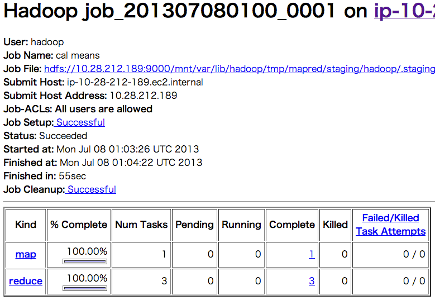The image size is (435, 300).
Task: Click the map Num Tasks value 1
Action: coord(164,254)
